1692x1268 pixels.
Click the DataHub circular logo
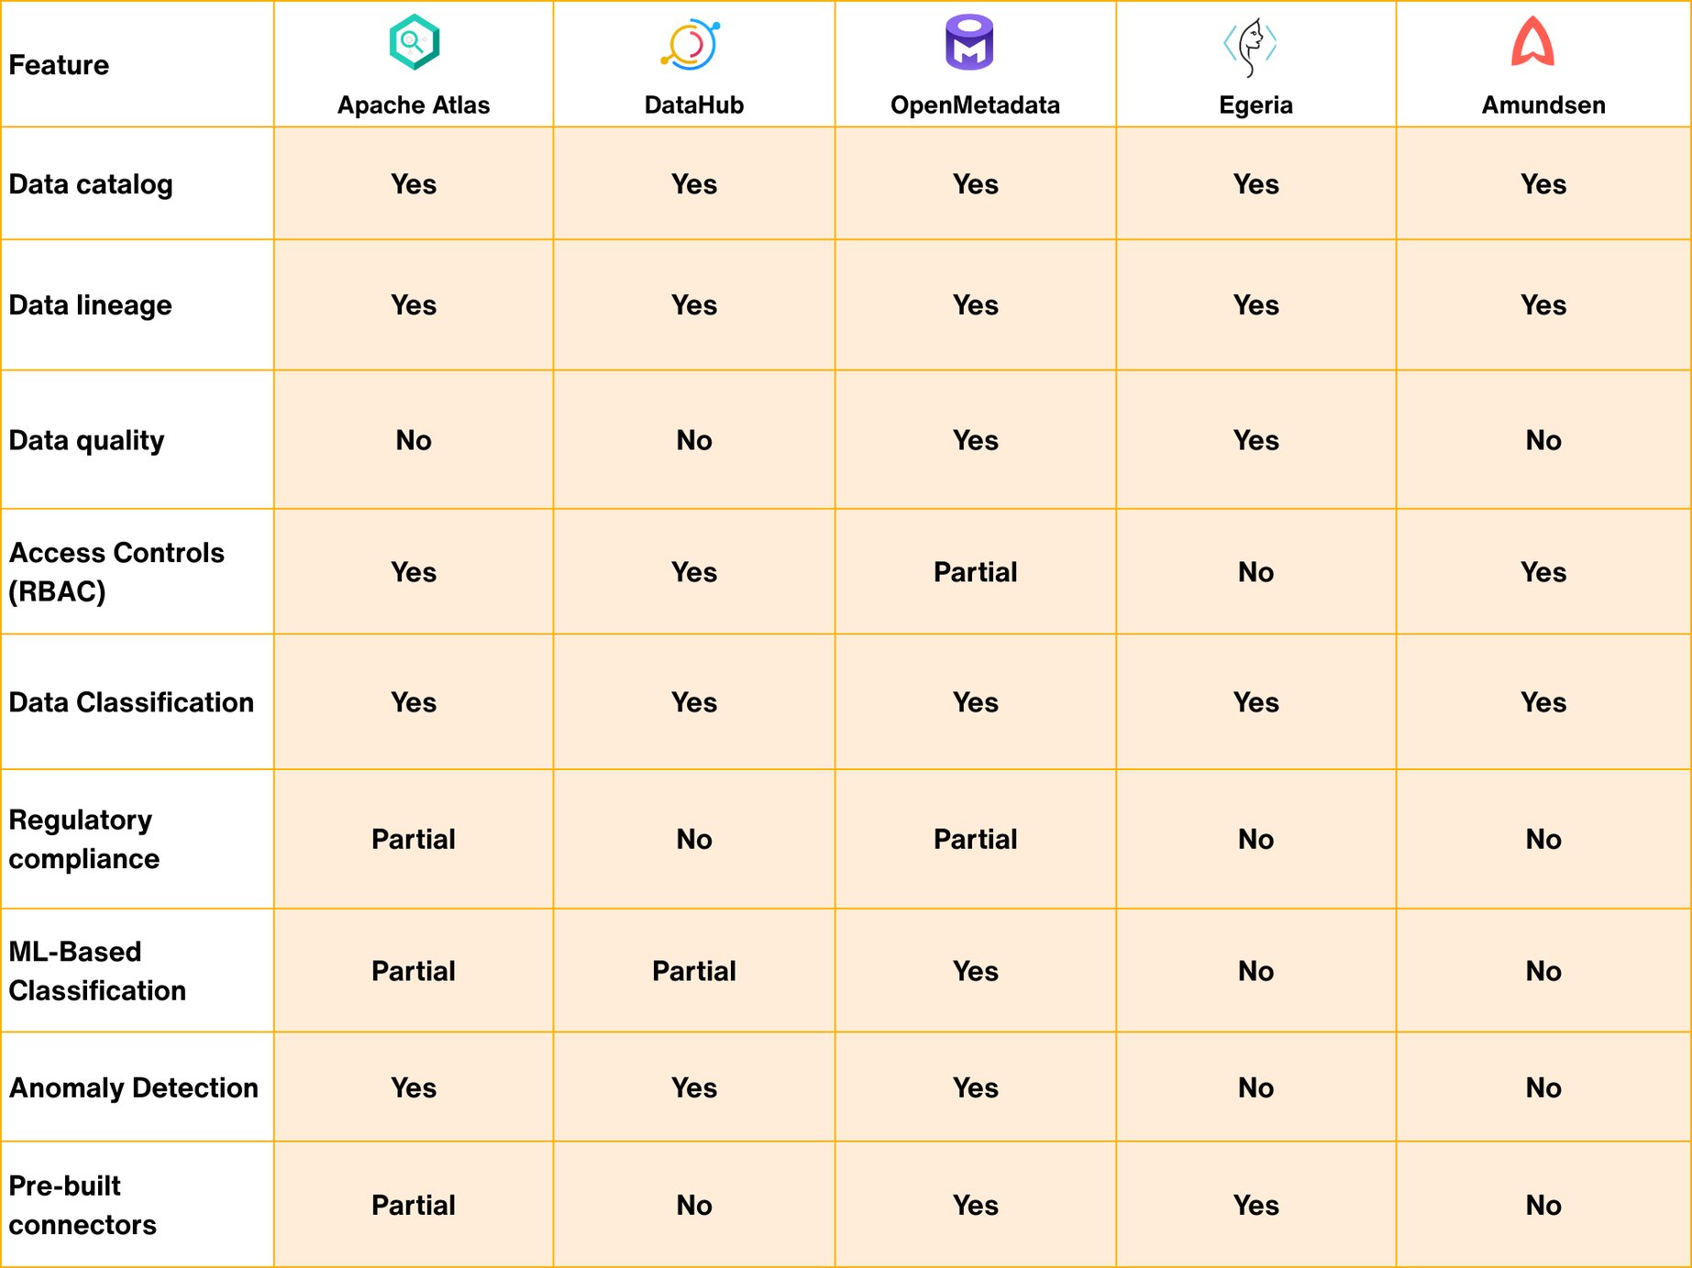click(691, 44)
